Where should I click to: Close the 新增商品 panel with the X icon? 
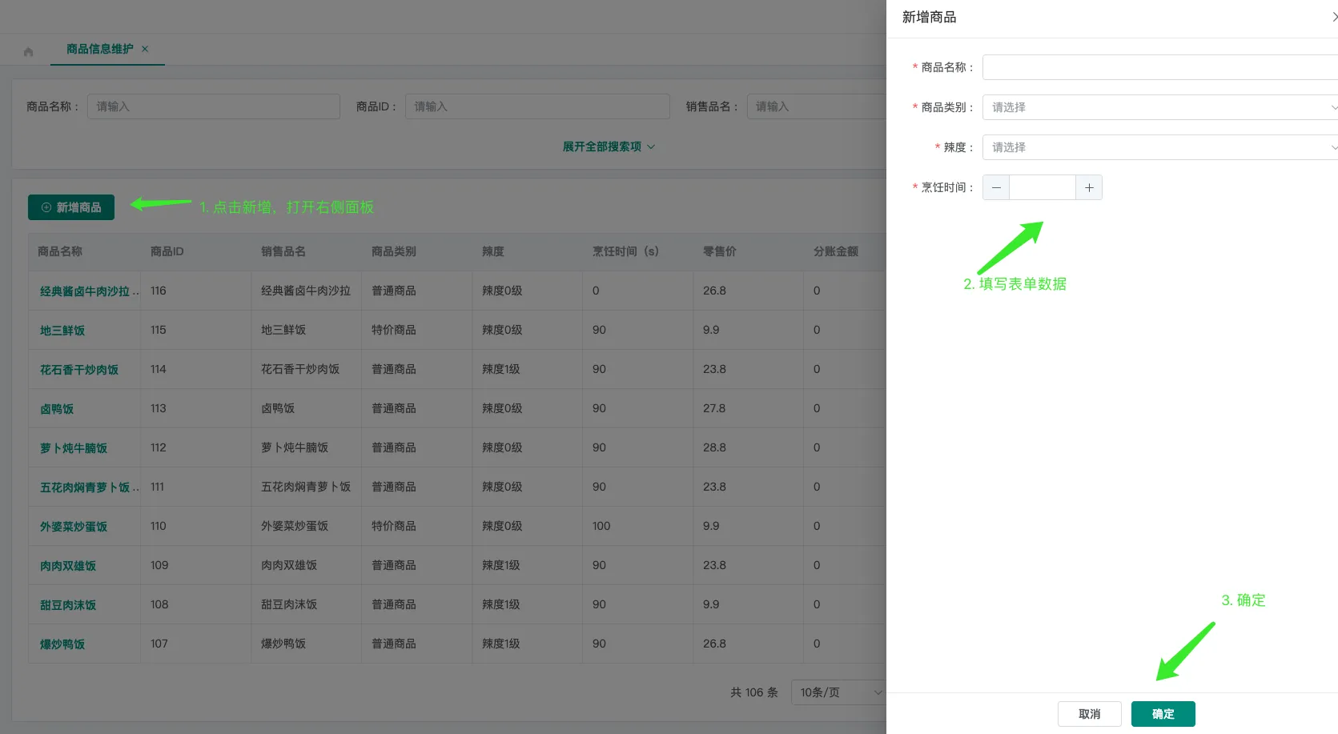(x=1334, y=17)
